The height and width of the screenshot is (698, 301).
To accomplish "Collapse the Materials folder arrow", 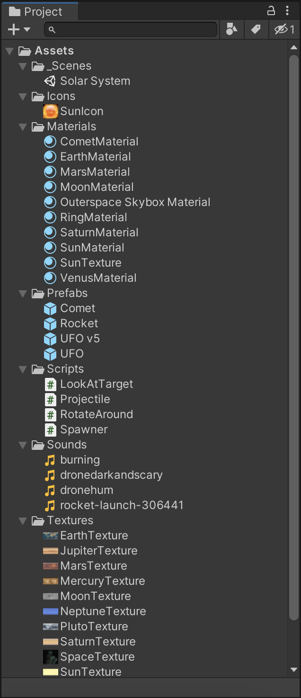I will coord(23,126).
